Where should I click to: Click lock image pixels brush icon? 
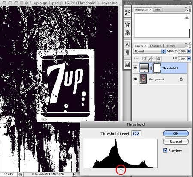[x=149, y=59]
